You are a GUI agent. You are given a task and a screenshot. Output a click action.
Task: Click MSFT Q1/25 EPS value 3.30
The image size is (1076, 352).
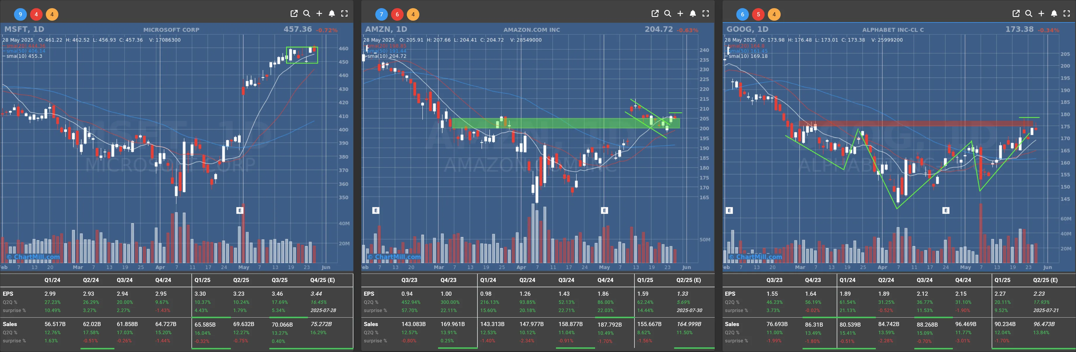[200, 294]
